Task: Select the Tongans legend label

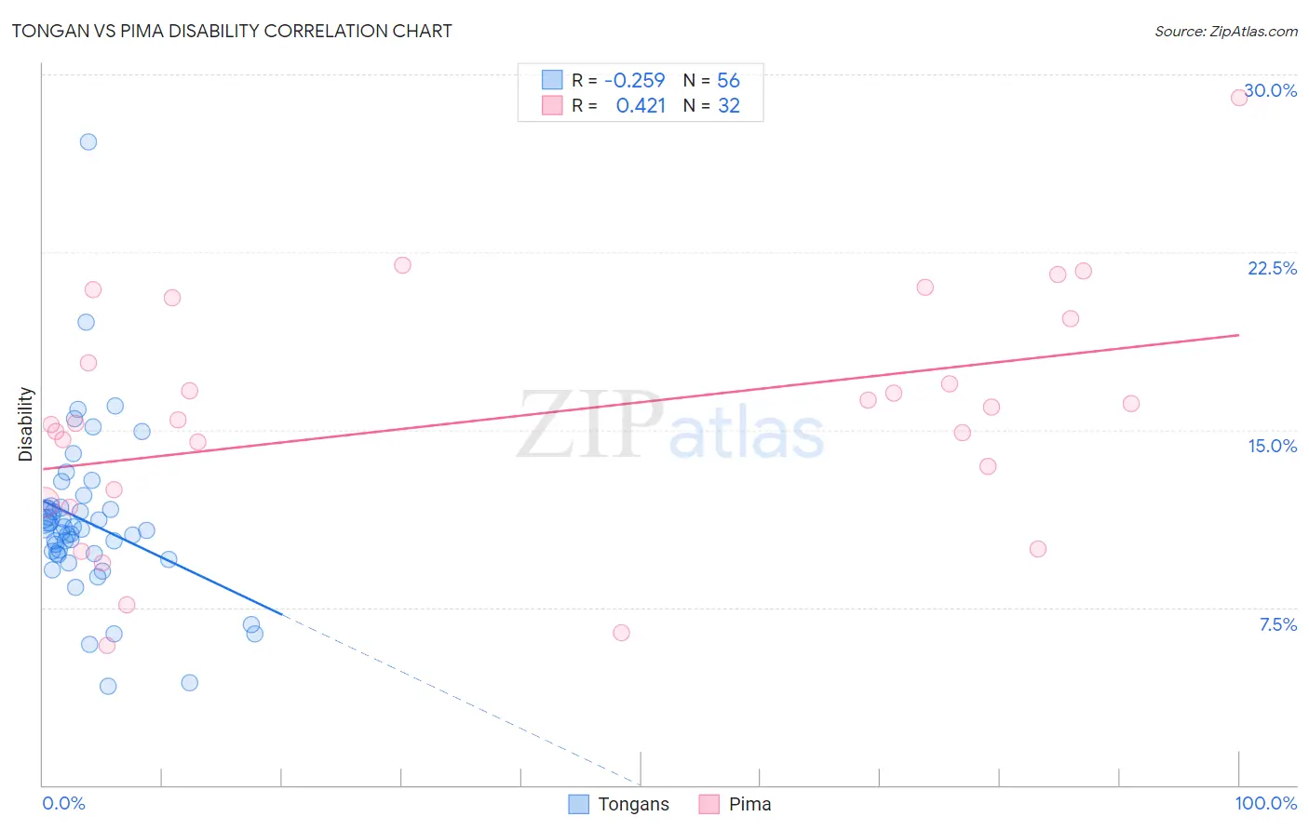Action: [x=633, y=804]
